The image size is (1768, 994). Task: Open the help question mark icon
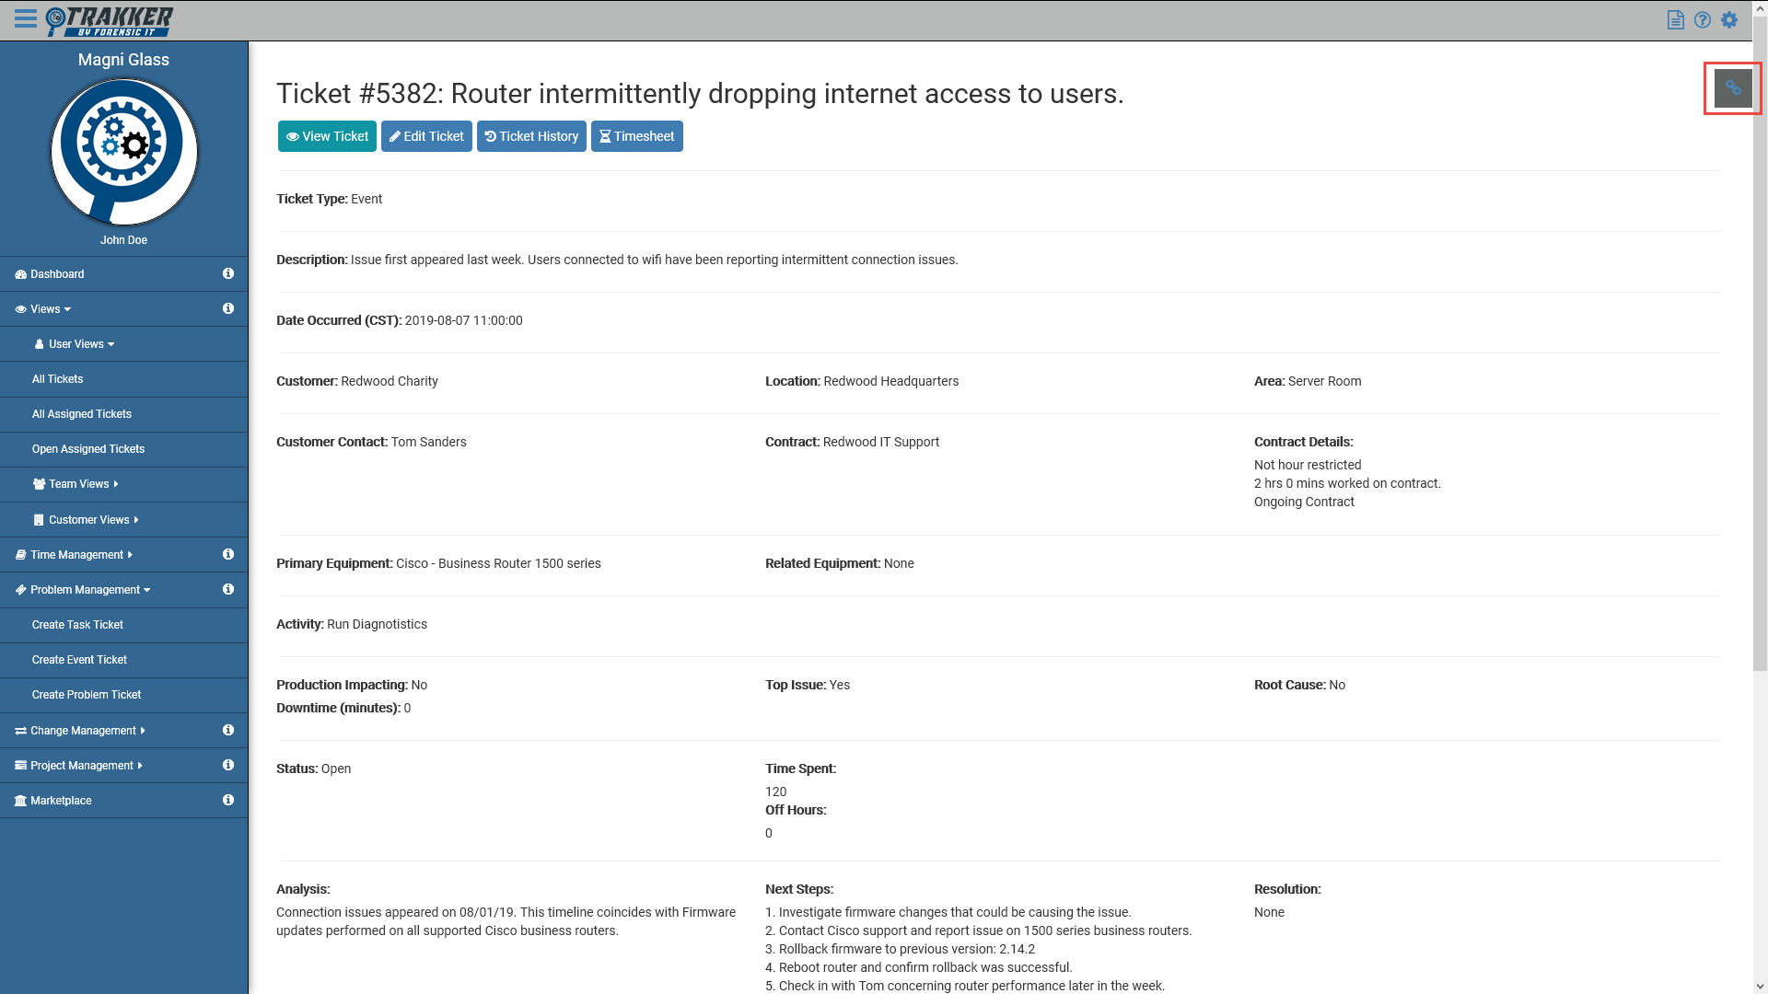click(x=1702, y=20)
